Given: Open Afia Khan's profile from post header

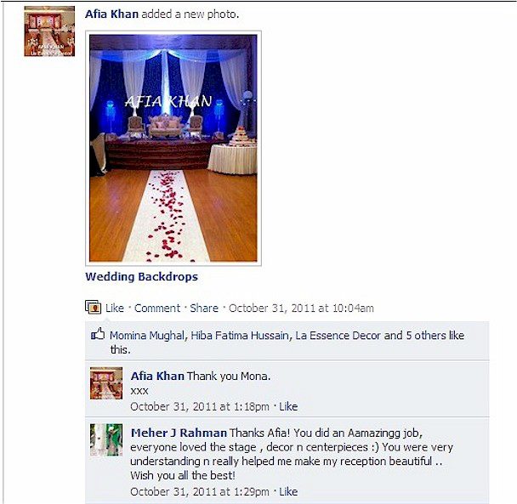Looking at the screenshot, I should pyautogui.click(x=111, y=14).
